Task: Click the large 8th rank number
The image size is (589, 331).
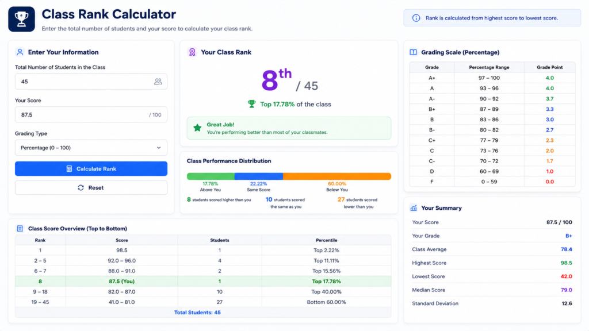Action: coord(277,79)
